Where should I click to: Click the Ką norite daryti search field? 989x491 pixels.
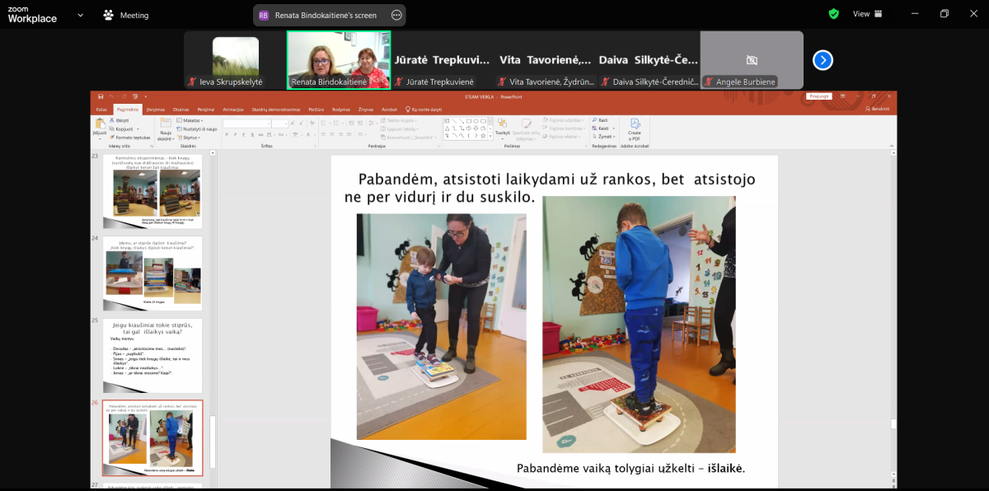[x=426, y=109]
